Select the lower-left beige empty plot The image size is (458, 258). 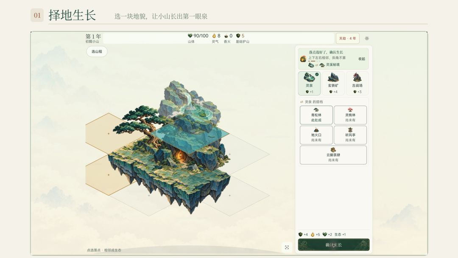(x=109, y=175)
